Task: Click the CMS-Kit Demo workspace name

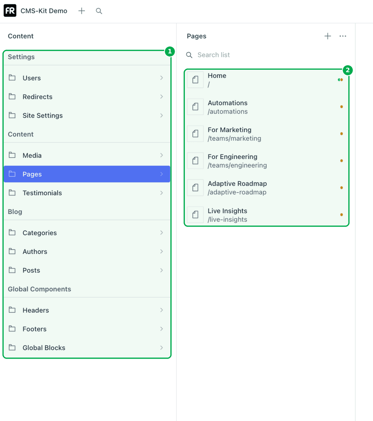Action: [x=44, y=11]
